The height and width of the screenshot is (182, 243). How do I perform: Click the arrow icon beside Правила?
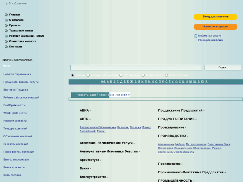pos(6,25)
